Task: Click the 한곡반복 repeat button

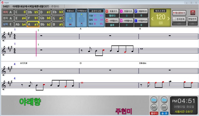Action: tap(179, 20)
